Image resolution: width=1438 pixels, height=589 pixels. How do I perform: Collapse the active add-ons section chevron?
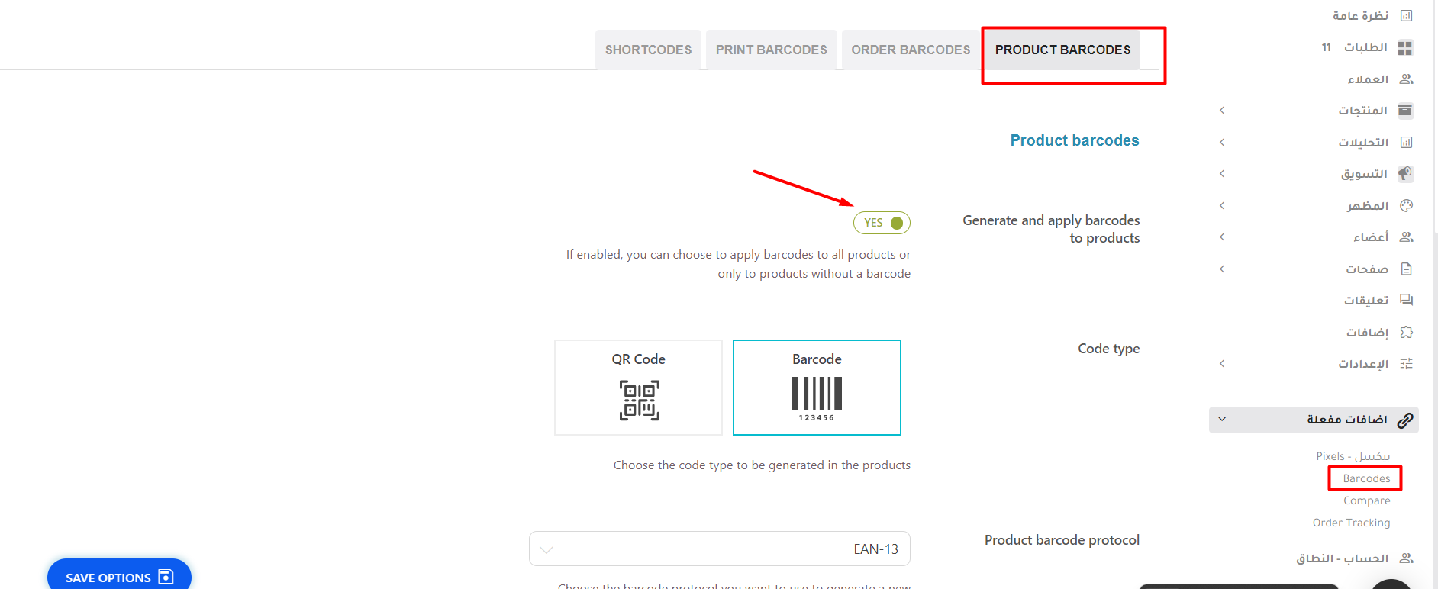pyautogui.click(x=1222, y=420)
